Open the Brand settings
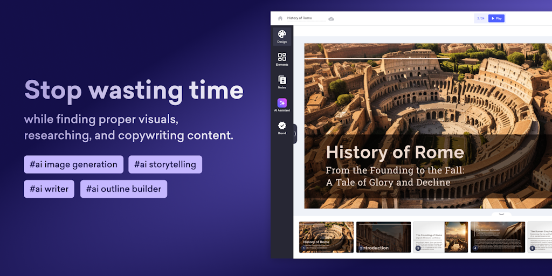The image size is (552, 276). coord(282,128)
